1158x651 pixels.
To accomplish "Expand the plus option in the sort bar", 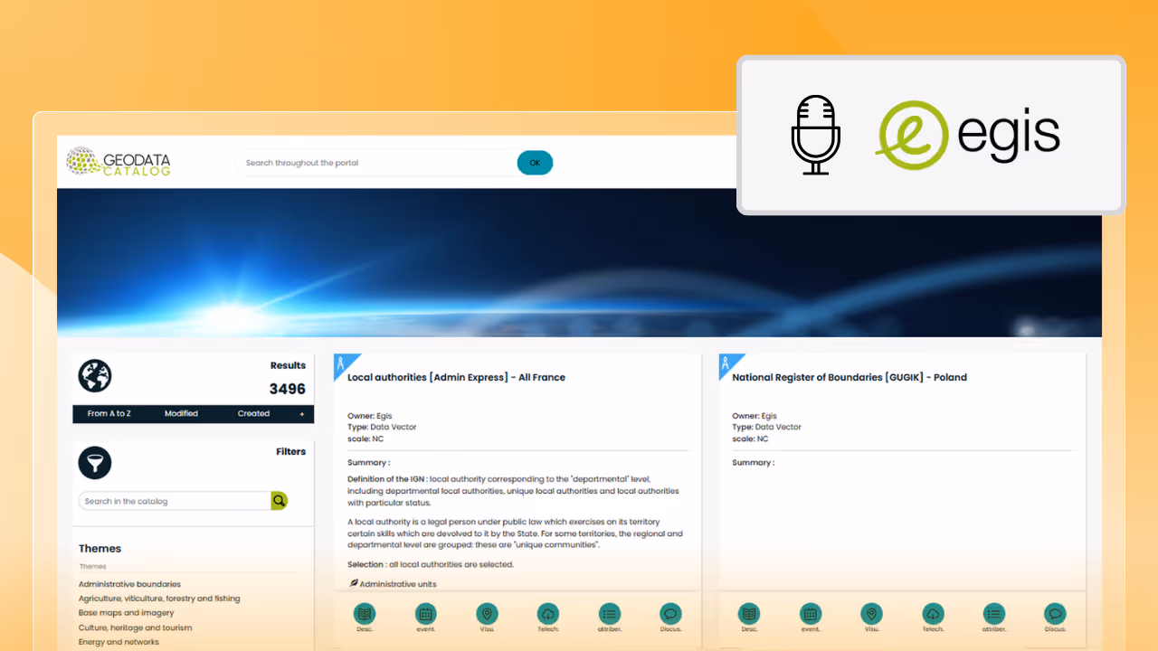I will tap(302, 413).
